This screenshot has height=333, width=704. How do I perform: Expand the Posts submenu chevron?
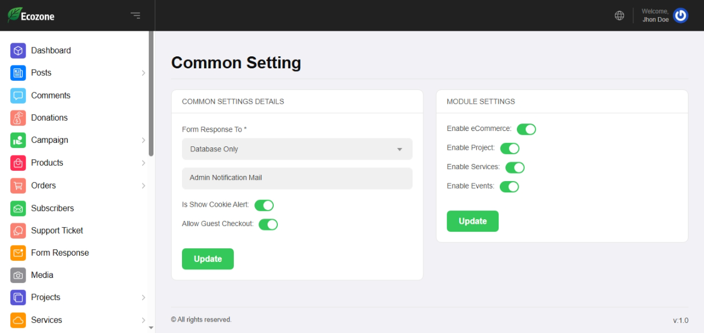(143, 73)
